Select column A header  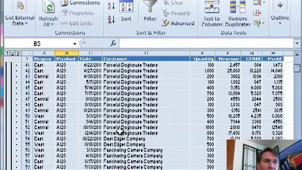coord(44,53)
